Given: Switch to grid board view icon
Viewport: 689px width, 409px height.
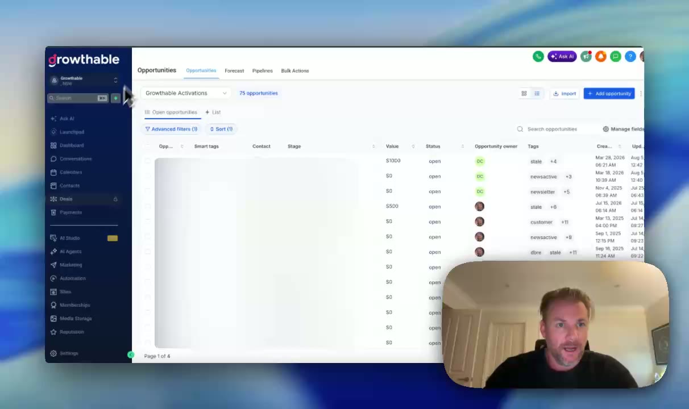Looking at the screenshot, I should [524, 93].
